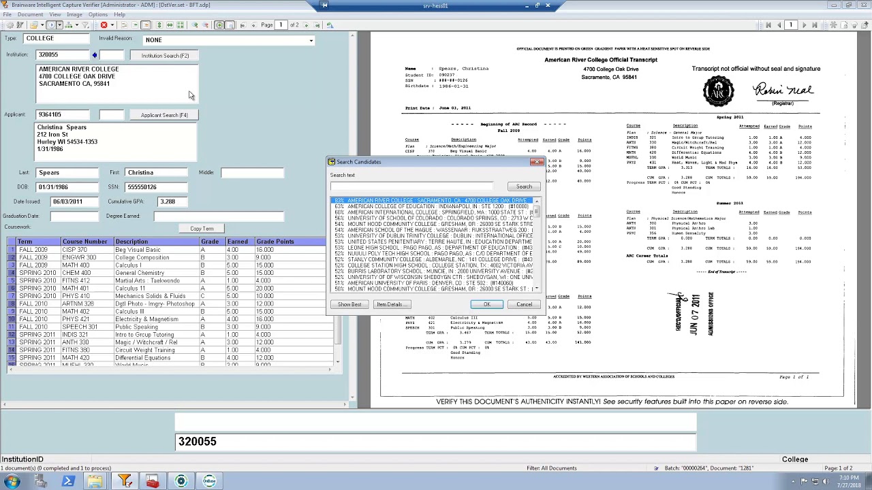
Task: Go to previous page in left toolbar
Action: click(x=254, y=25)
